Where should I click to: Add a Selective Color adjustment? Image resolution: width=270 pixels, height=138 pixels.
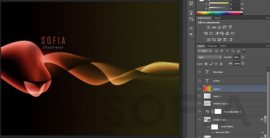225,40
